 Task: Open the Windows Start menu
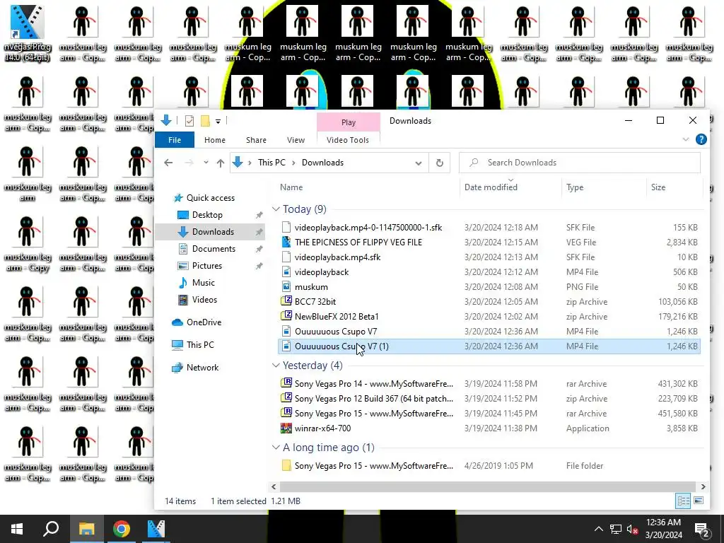17,529
